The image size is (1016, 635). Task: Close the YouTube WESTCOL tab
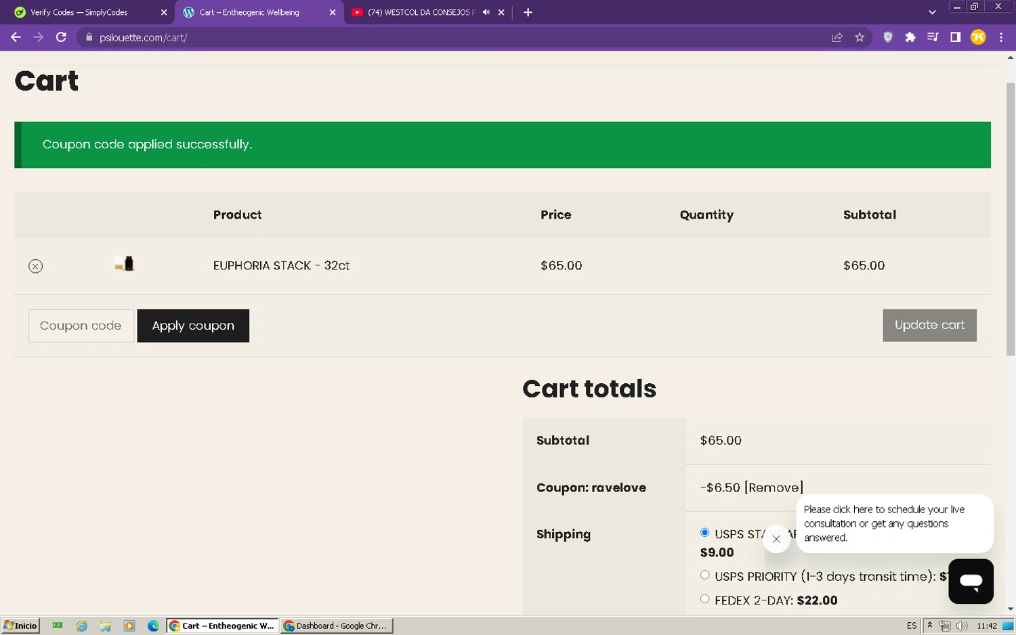(501, 12)
